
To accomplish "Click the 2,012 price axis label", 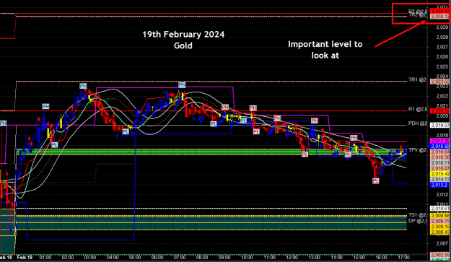I will coord(442,195).
